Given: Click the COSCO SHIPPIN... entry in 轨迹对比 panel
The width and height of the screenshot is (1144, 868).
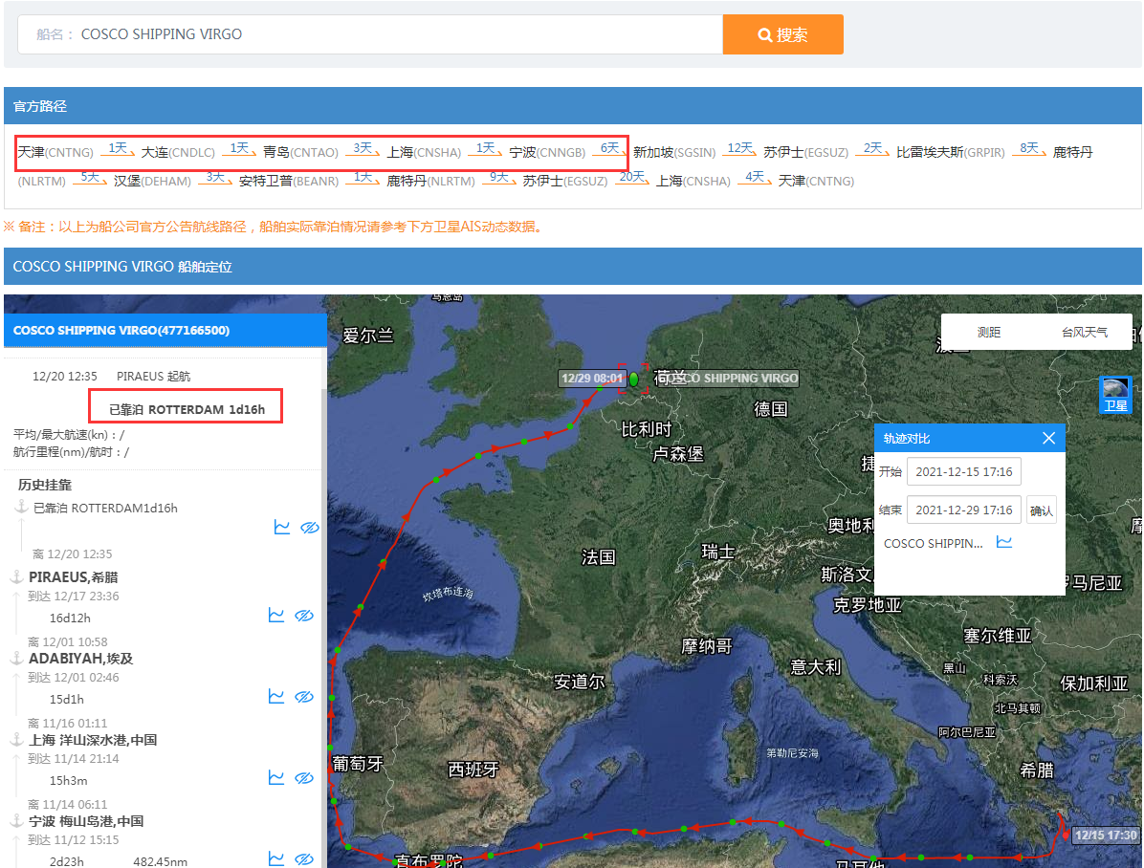Looking at the screenshot, I should [x=934, y=543].
